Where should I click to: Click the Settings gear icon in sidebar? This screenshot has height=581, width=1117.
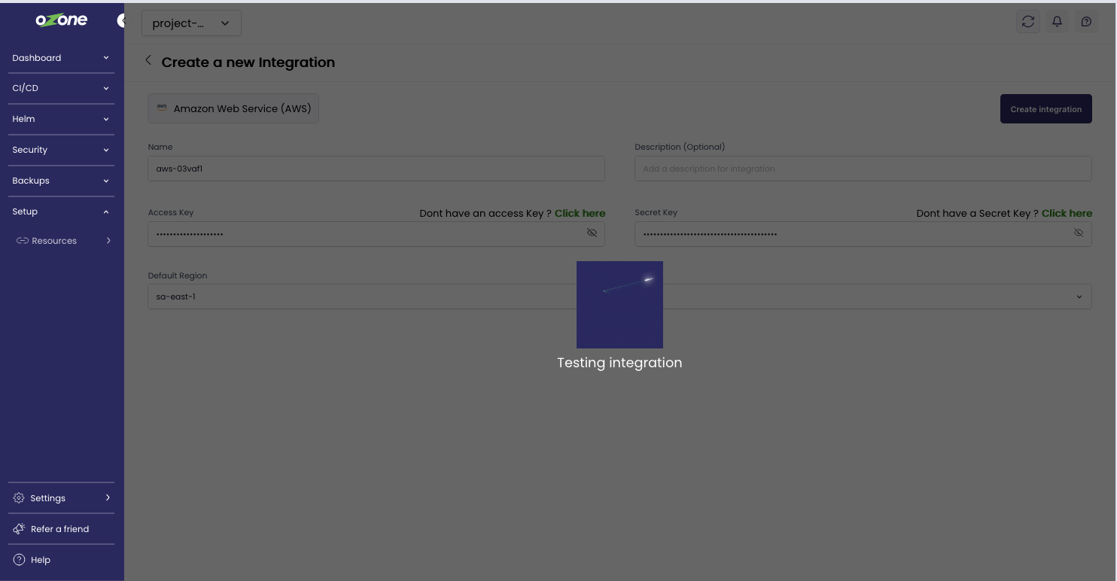click(20, 498)
